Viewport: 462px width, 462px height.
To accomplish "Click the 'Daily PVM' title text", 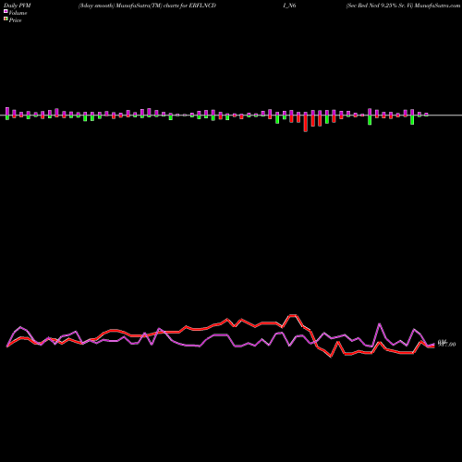I will [18, 6].
